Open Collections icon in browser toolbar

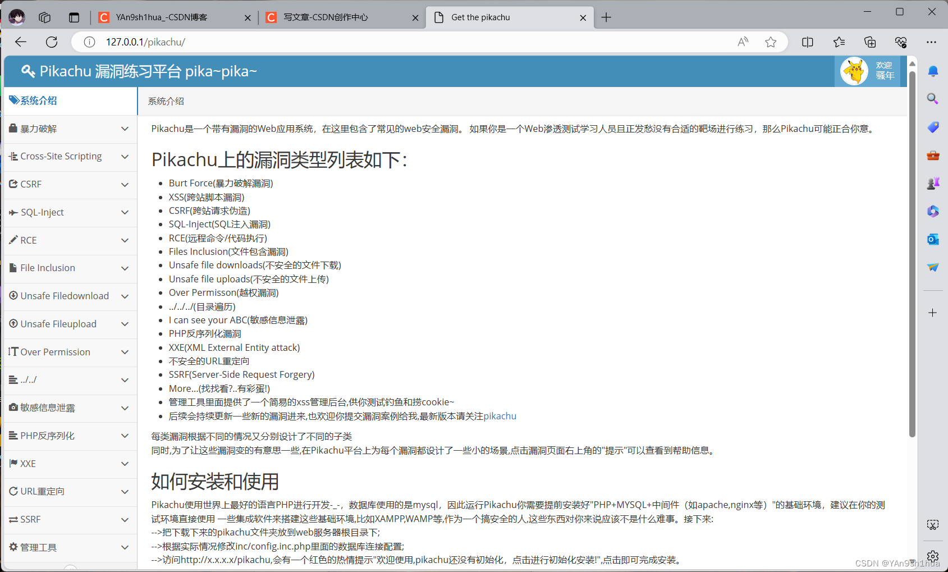pos(869,42)
